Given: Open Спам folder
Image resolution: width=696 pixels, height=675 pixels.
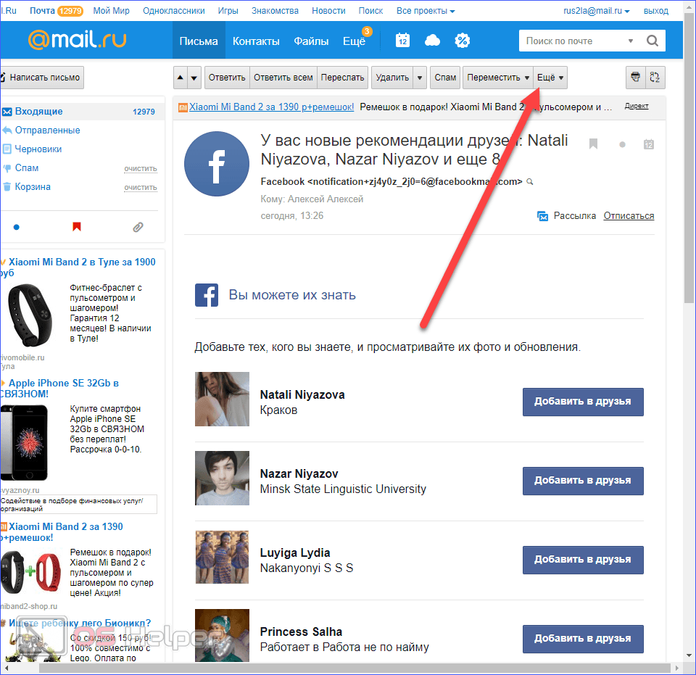Looking at the screenshot, I should (27, 167).
